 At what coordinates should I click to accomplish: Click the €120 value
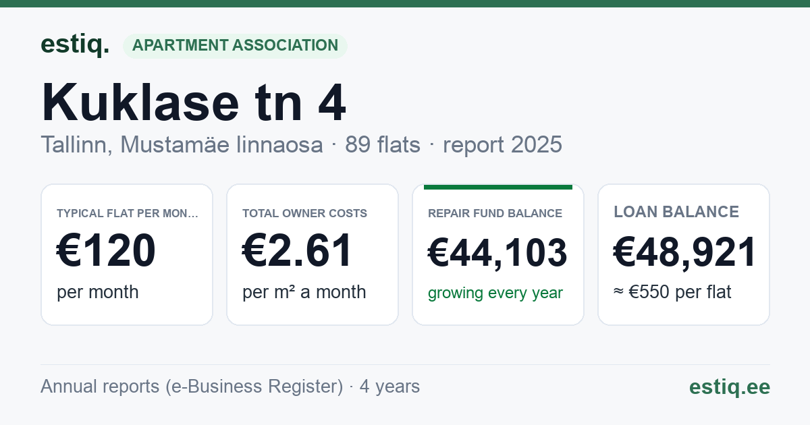[x=106, y=250]
